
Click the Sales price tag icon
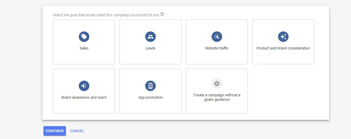(84, 37)
